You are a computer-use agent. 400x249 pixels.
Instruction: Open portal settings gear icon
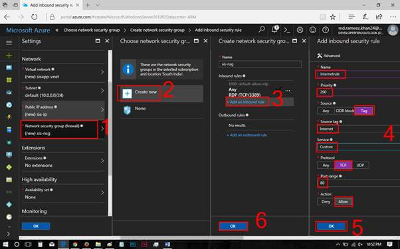click(300, 30)
